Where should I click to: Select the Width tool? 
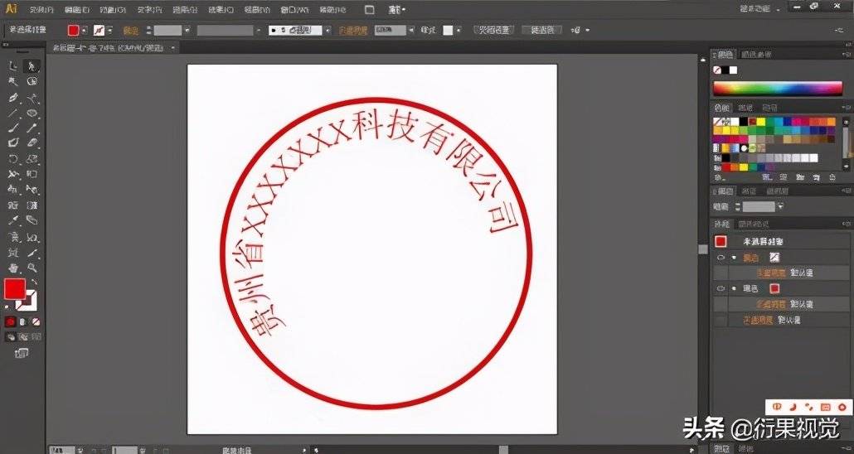tap(13, 174)
